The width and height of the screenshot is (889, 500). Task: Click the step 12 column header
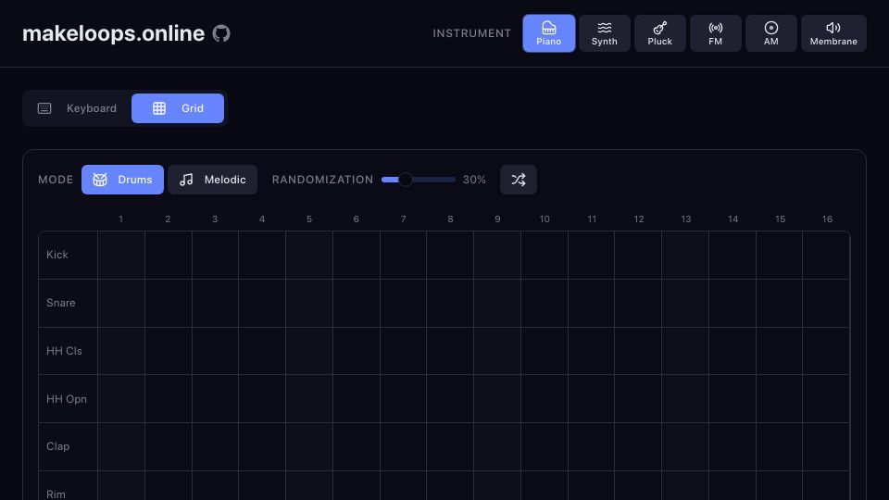pyautogui.click(x=639, y=219)
